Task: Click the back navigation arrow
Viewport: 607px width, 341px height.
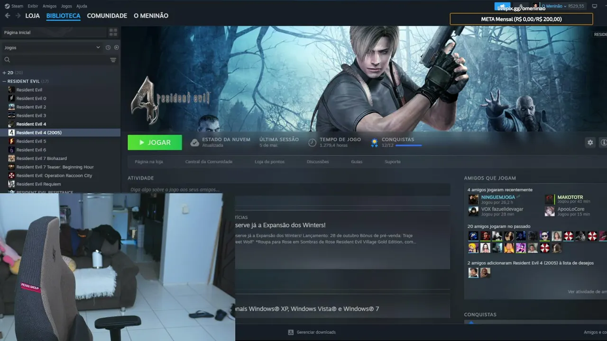Action: pos(8,16)
